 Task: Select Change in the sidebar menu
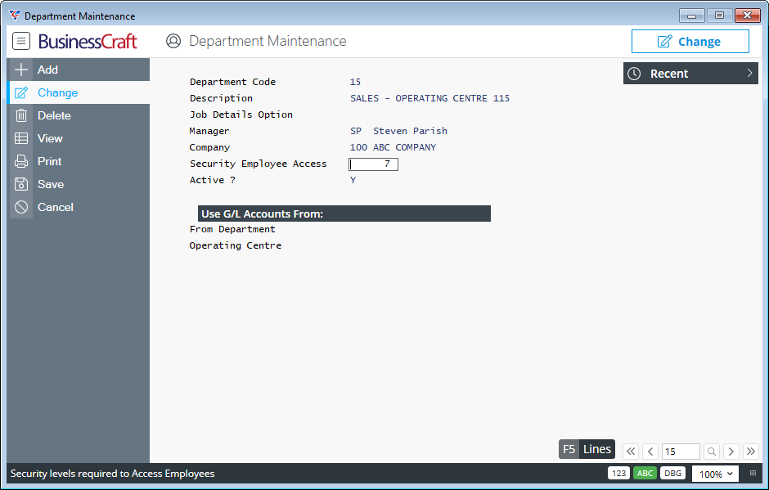click(x=79, y=92)
